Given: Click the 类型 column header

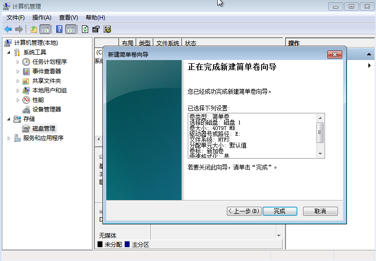Looking at the screenshot, I should [145, 43].
